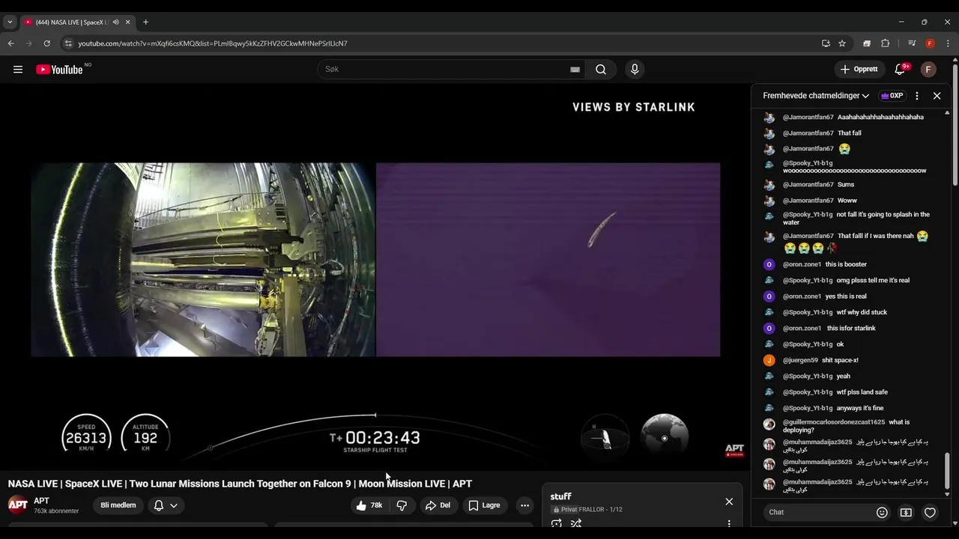The height and width of the screenshot is (539, 959).
Task: Open the on-screen keyboard icon in search
Action: pyautogui.click(x=575, y=70)
